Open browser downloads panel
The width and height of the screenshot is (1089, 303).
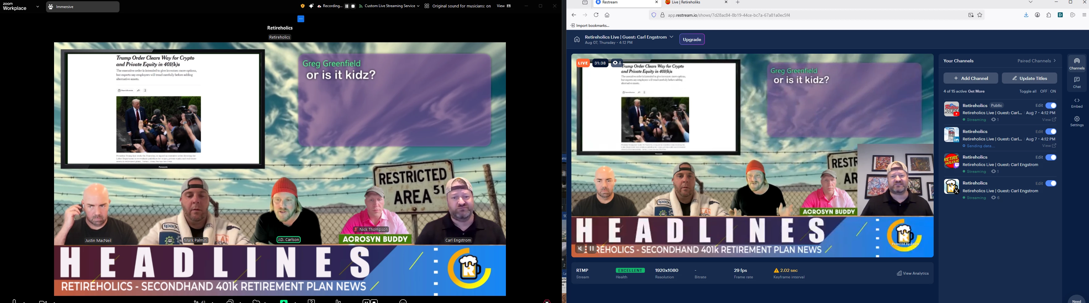click(x=1026, y=15)
